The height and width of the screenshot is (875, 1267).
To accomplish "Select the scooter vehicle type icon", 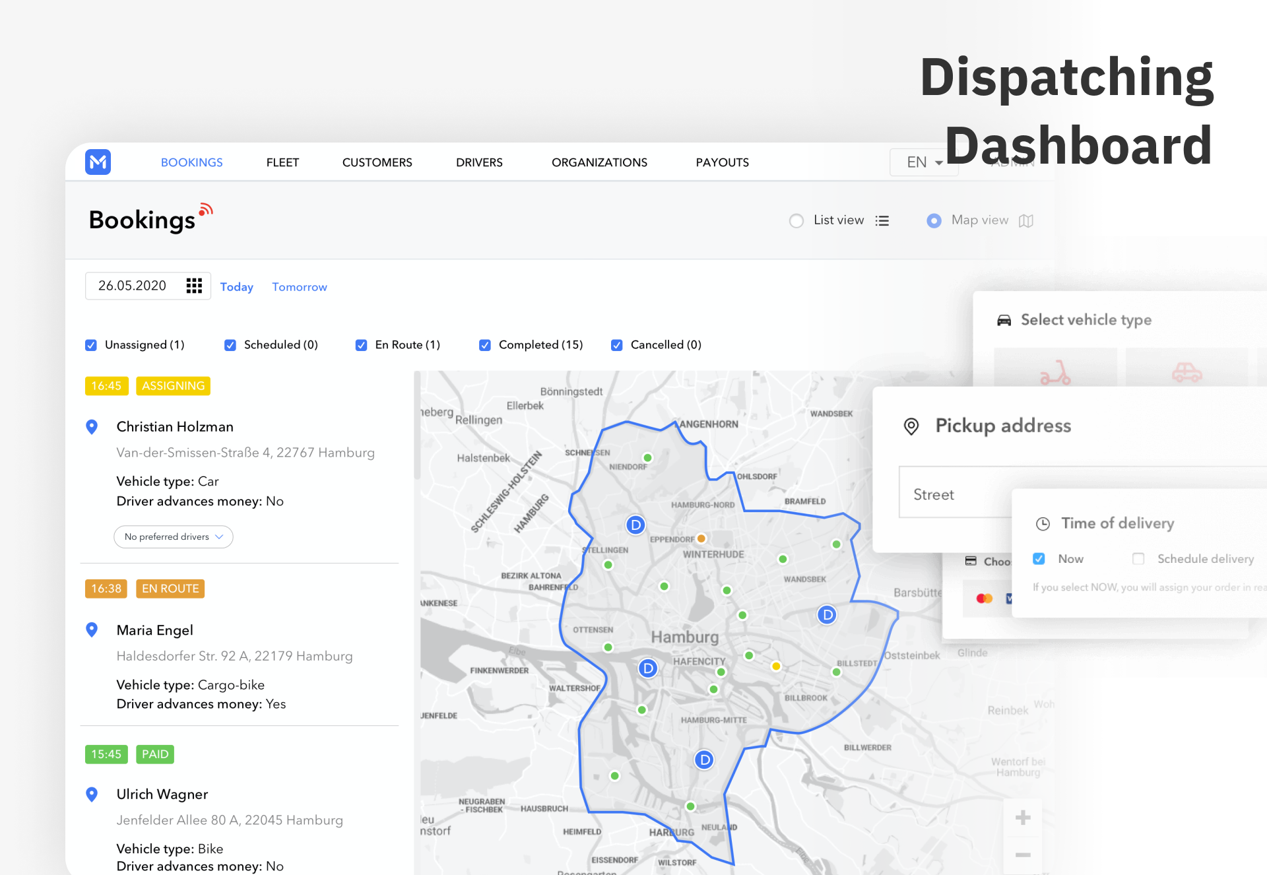I will (x=1055, y=373).
